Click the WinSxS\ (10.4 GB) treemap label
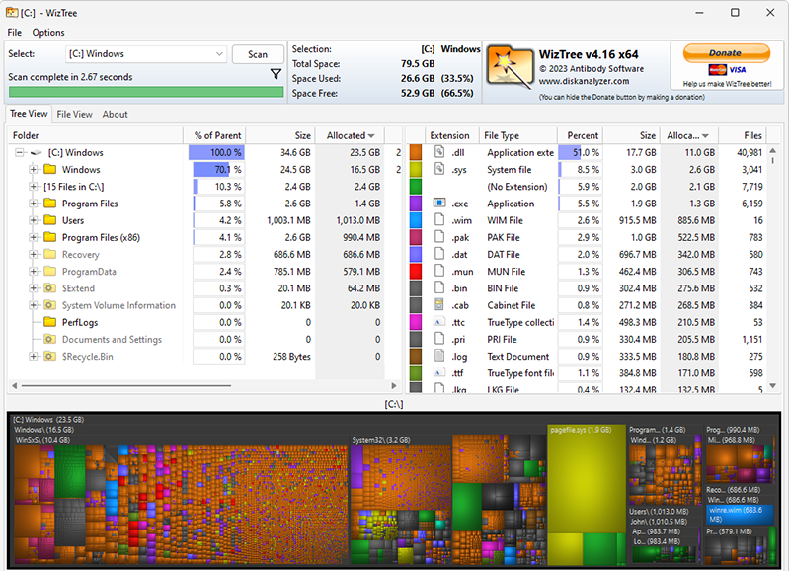This screenshot has height=571, width=789. point(42,440)
